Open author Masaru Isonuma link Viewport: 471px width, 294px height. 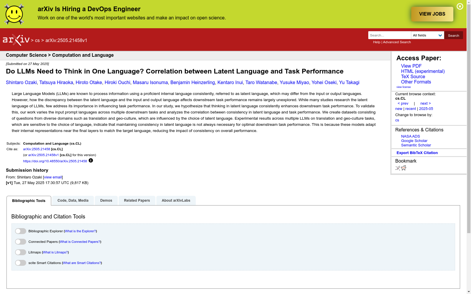click(x=150, y=83)
